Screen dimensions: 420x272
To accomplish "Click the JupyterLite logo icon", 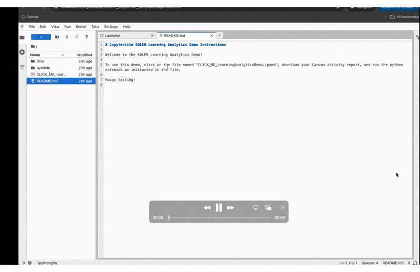I will tap(22, 27).
